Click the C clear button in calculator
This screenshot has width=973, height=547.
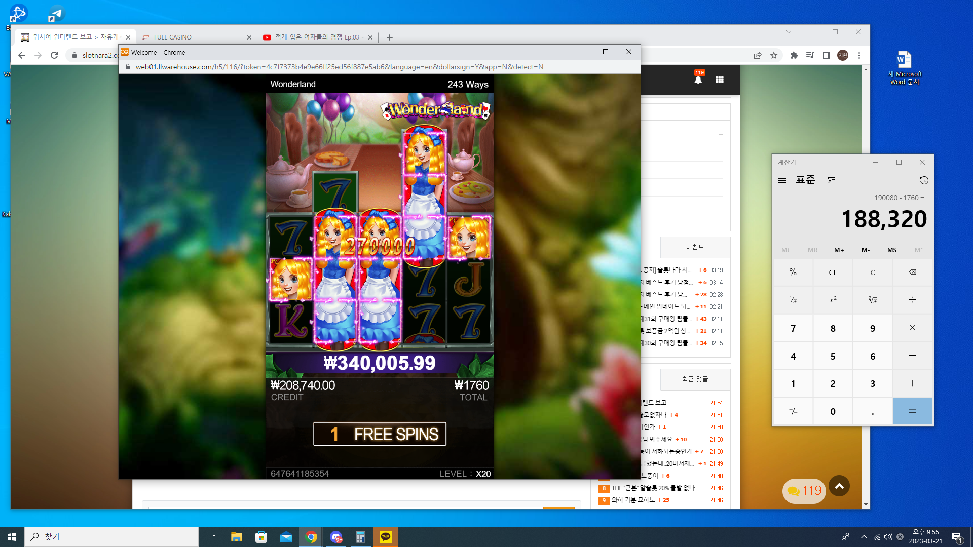click(x=873, y=272)
